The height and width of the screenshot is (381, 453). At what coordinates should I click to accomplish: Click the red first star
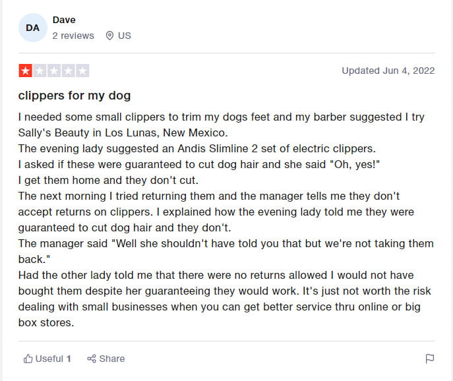(26, 71)
